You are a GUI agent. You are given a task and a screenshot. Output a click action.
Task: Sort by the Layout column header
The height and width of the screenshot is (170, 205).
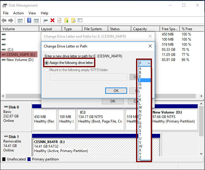pos(50,29)
